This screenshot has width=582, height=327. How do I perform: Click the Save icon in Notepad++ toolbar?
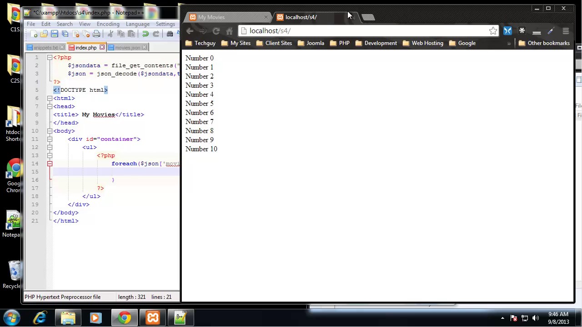[55, 34]
